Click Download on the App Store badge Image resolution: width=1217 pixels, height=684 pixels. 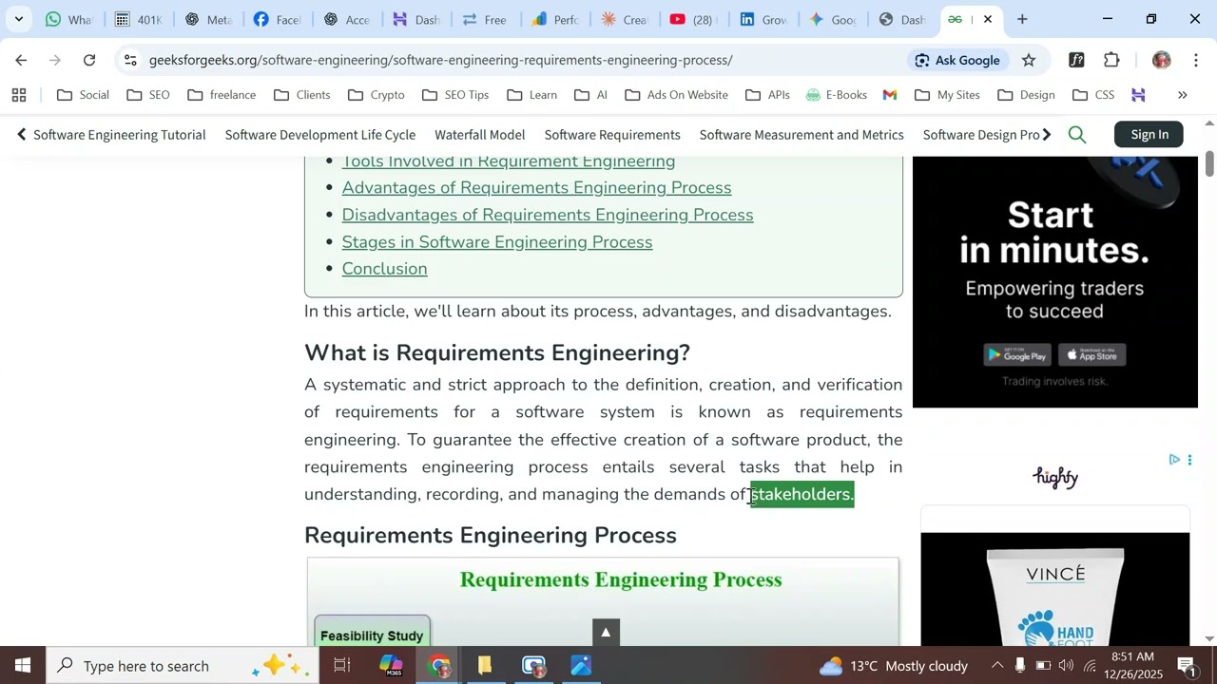click(1093, 355)
